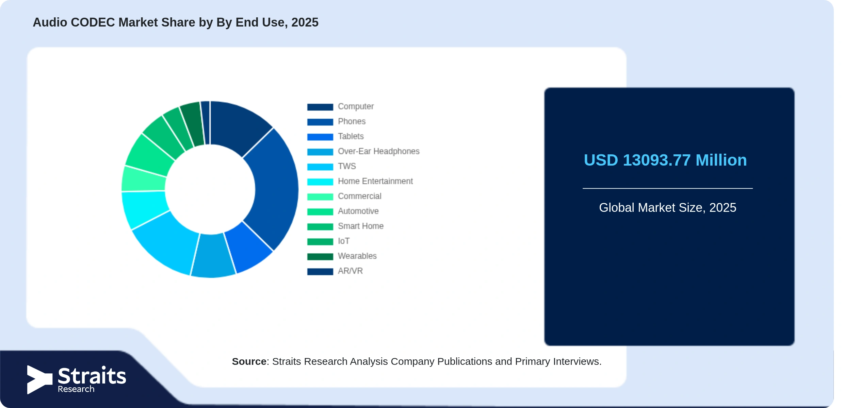Click the Straits wordmark text
Image resolution: width=844 pixels, height=408 pixels.
coord(92,376)
